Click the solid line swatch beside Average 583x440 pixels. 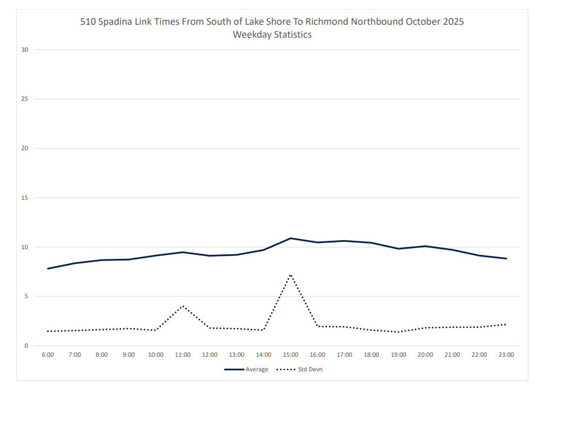[234, 370]
